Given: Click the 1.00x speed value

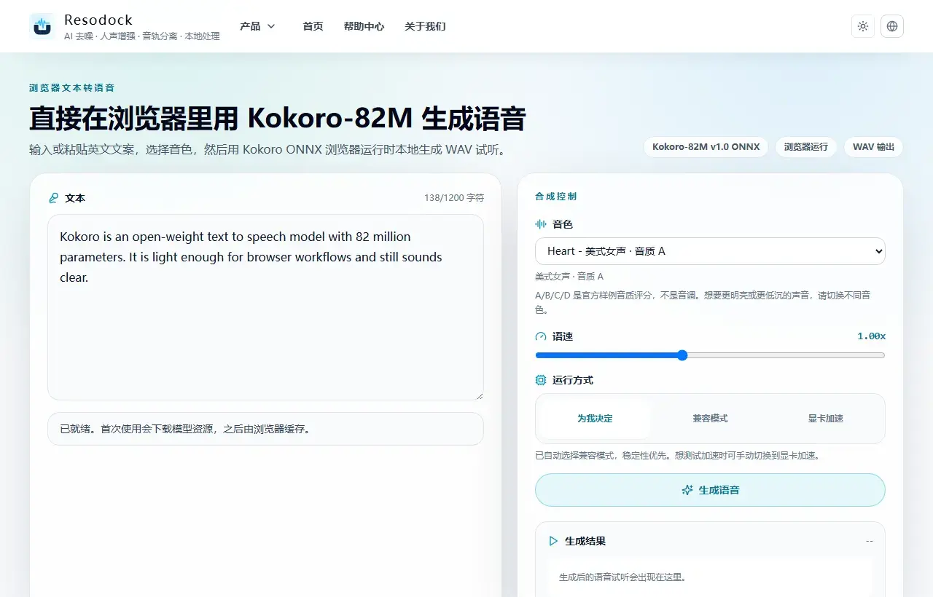Looking at the screenshot, I should [871, 336].
